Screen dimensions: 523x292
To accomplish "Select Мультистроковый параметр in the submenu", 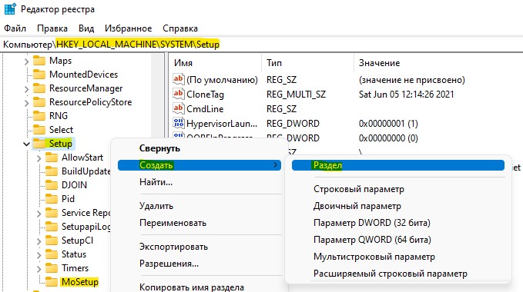I will (x=398, y=257).
